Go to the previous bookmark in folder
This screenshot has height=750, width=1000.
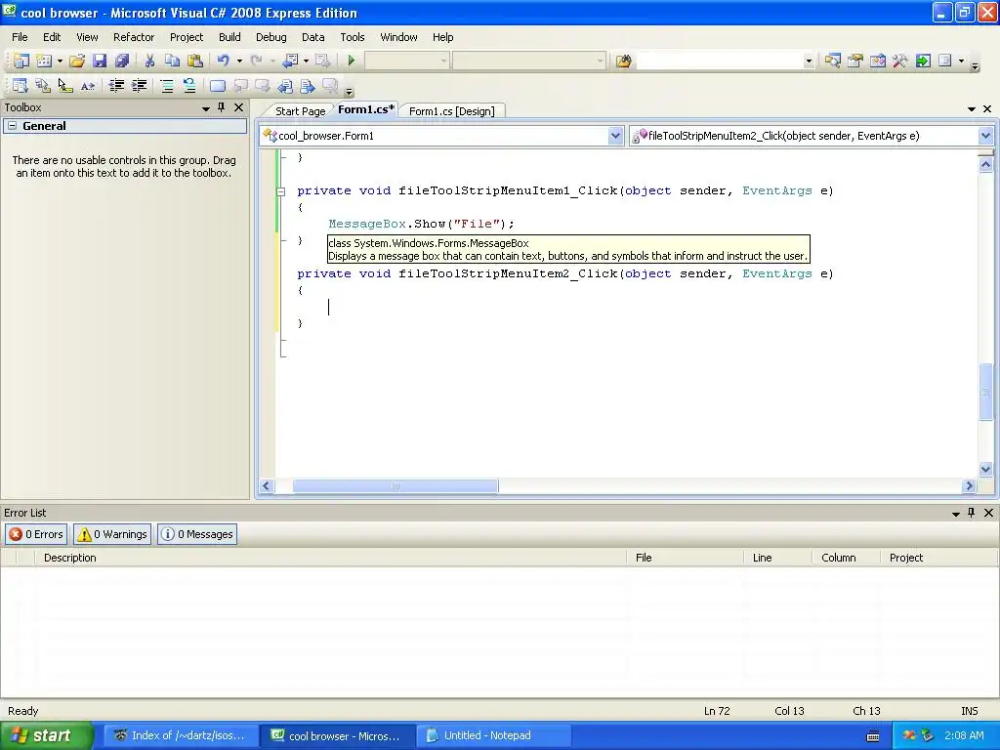click(285, 86)
